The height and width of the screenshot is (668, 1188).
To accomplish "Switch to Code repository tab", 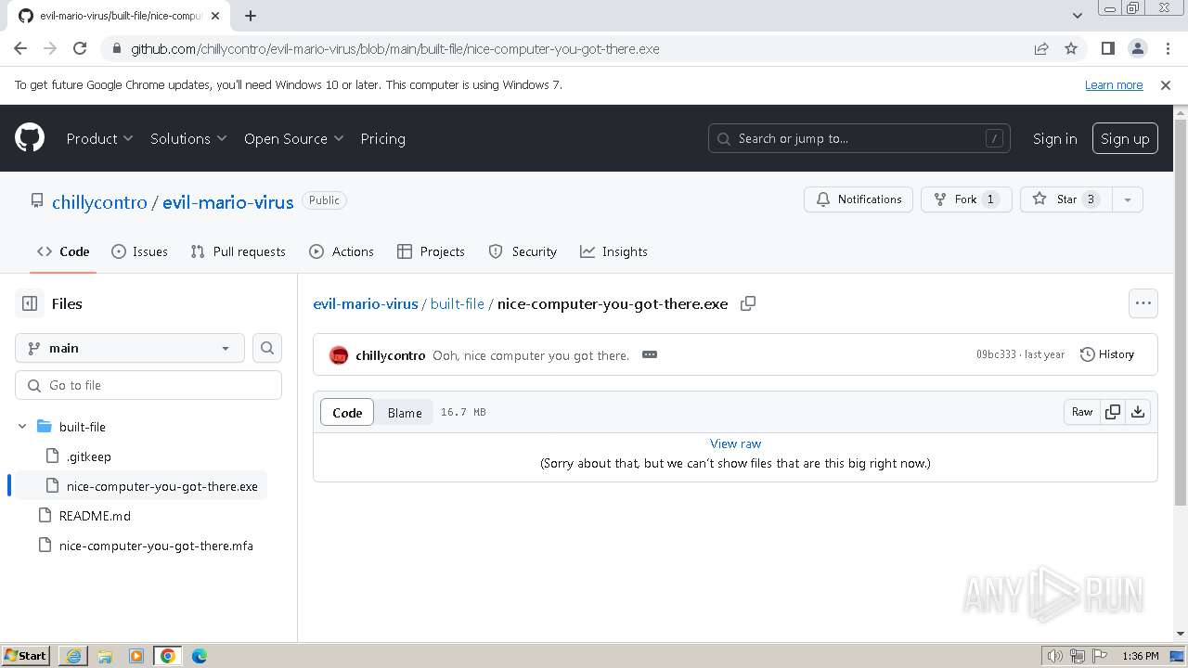I will 63,251.
